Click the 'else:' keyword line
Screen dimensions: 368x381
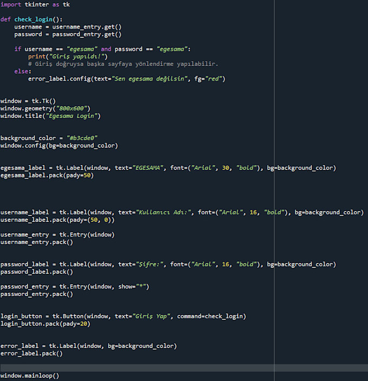click(23, 71)
